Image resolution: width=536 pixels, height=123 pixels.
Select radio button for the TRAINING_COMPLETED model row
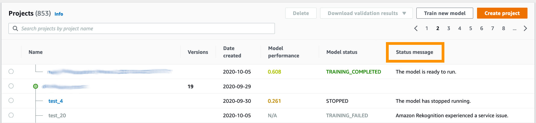[x=11, y=72]
